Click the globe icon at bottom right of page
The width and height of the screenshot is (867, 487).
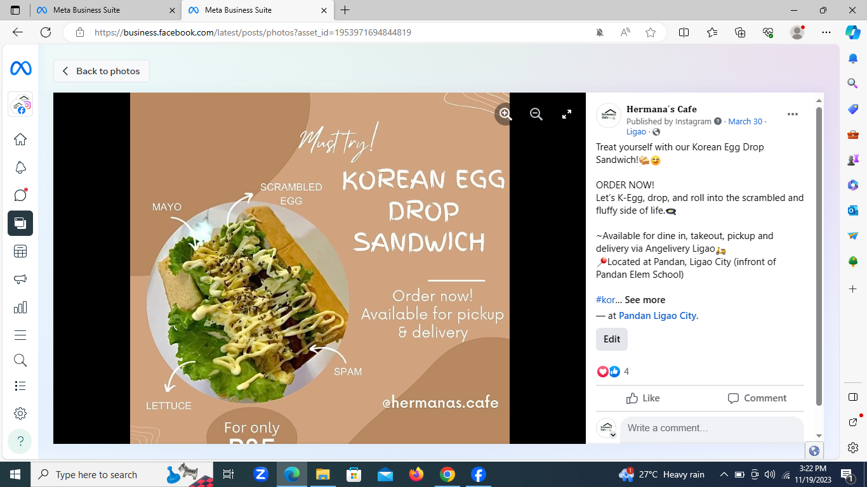coord(814,451)
